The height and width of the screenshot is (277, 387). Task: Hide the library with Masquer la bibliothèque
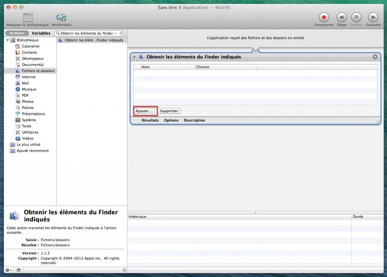pyautogui.click(x=28, y=17)
